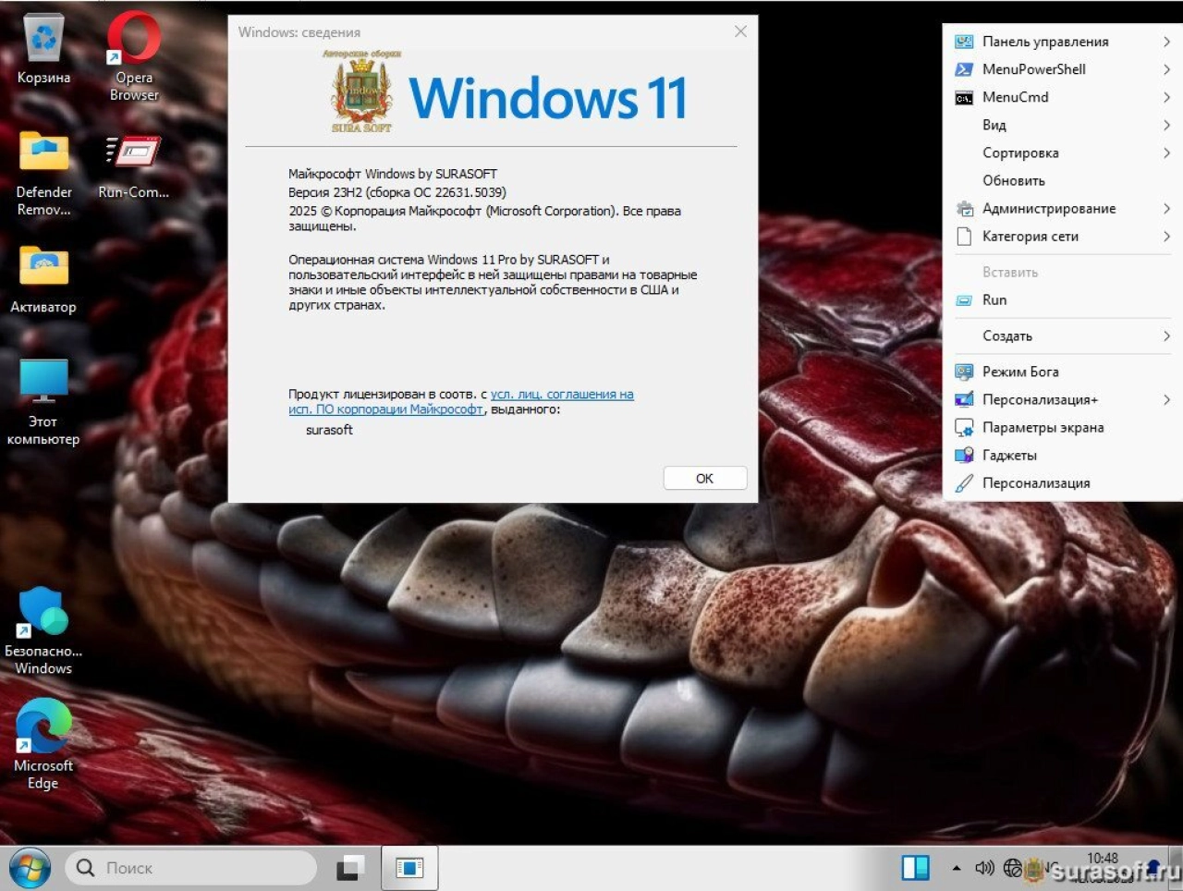1183x891 pixels.
Task: Select the Этот компьютер desktop icon
Action: pyautogui.click(x=43, y=402)
